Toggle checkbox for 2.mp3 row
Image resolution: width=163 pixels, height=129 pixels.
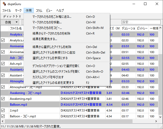(x=3, y=110)
